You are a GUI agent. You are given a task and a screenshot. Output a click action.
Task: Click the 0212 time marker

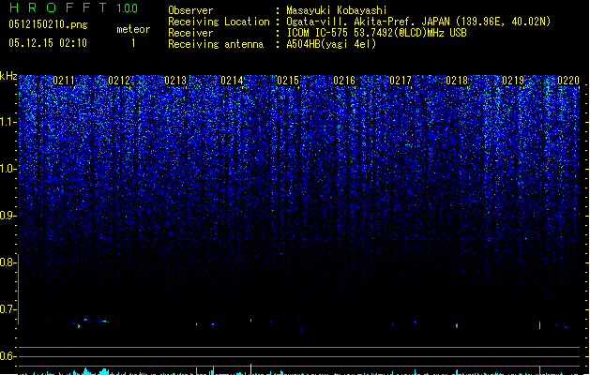point(119,81)
